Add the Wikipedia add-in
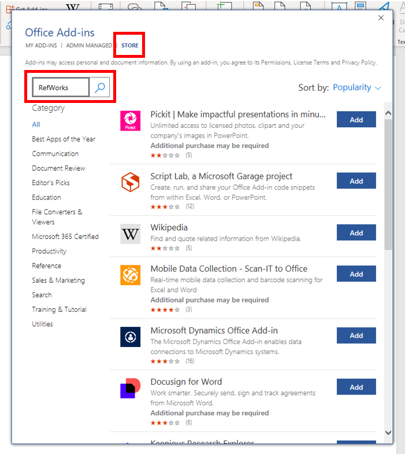This screenshot has height=454, width=405. 356,232
